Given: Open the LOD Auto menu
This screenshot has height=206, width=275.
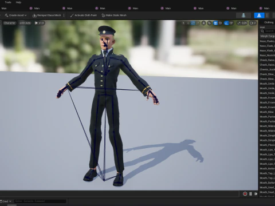Looking at the screenshot, I should 25,23.
